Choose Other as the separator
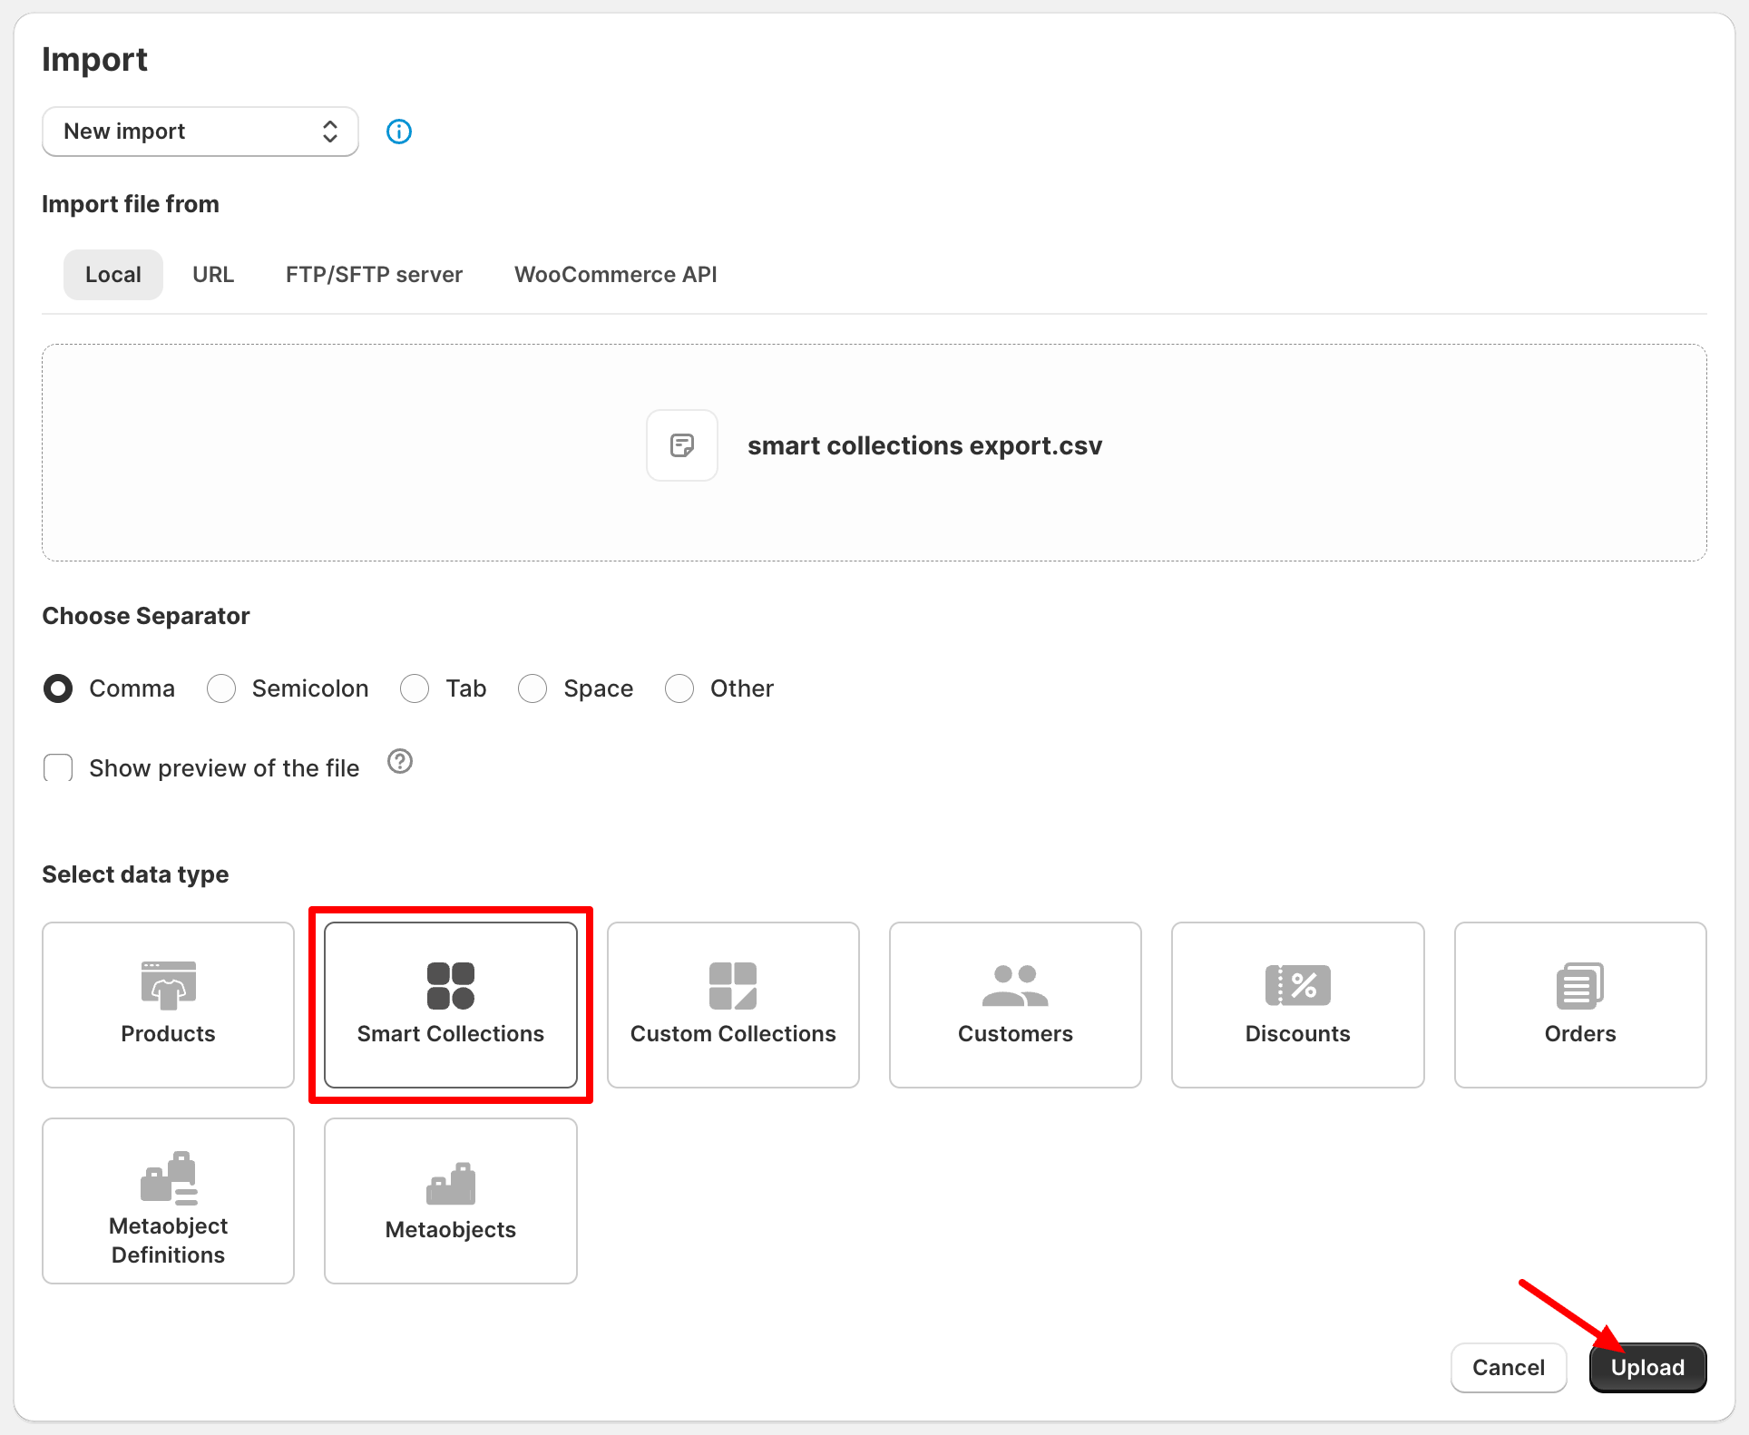1749x1435 pixels. (x=679, y=688)
